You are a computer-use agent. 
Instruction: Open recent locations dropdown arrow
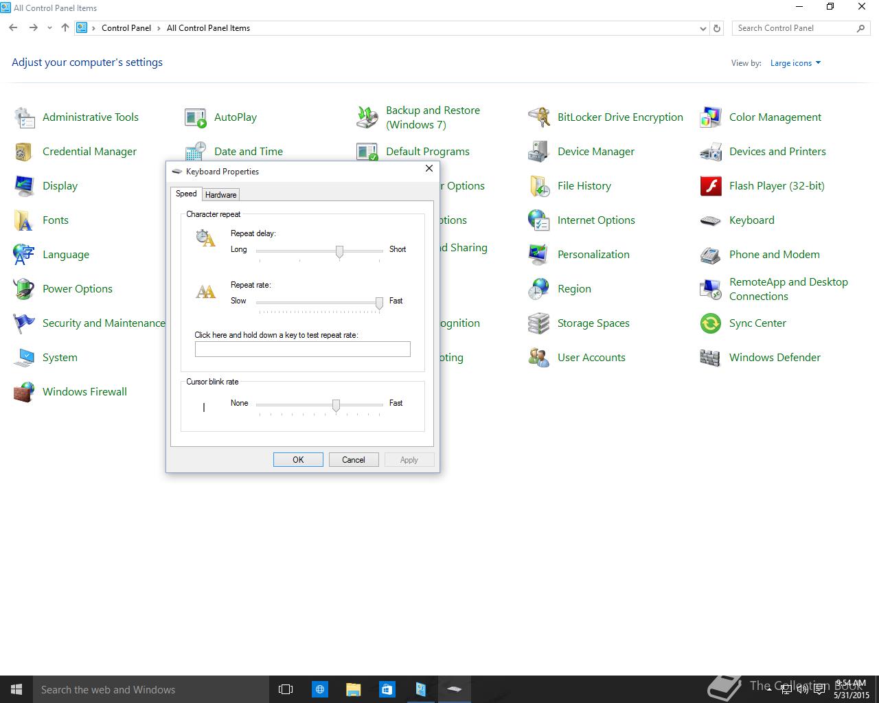(x=49, y=28)
